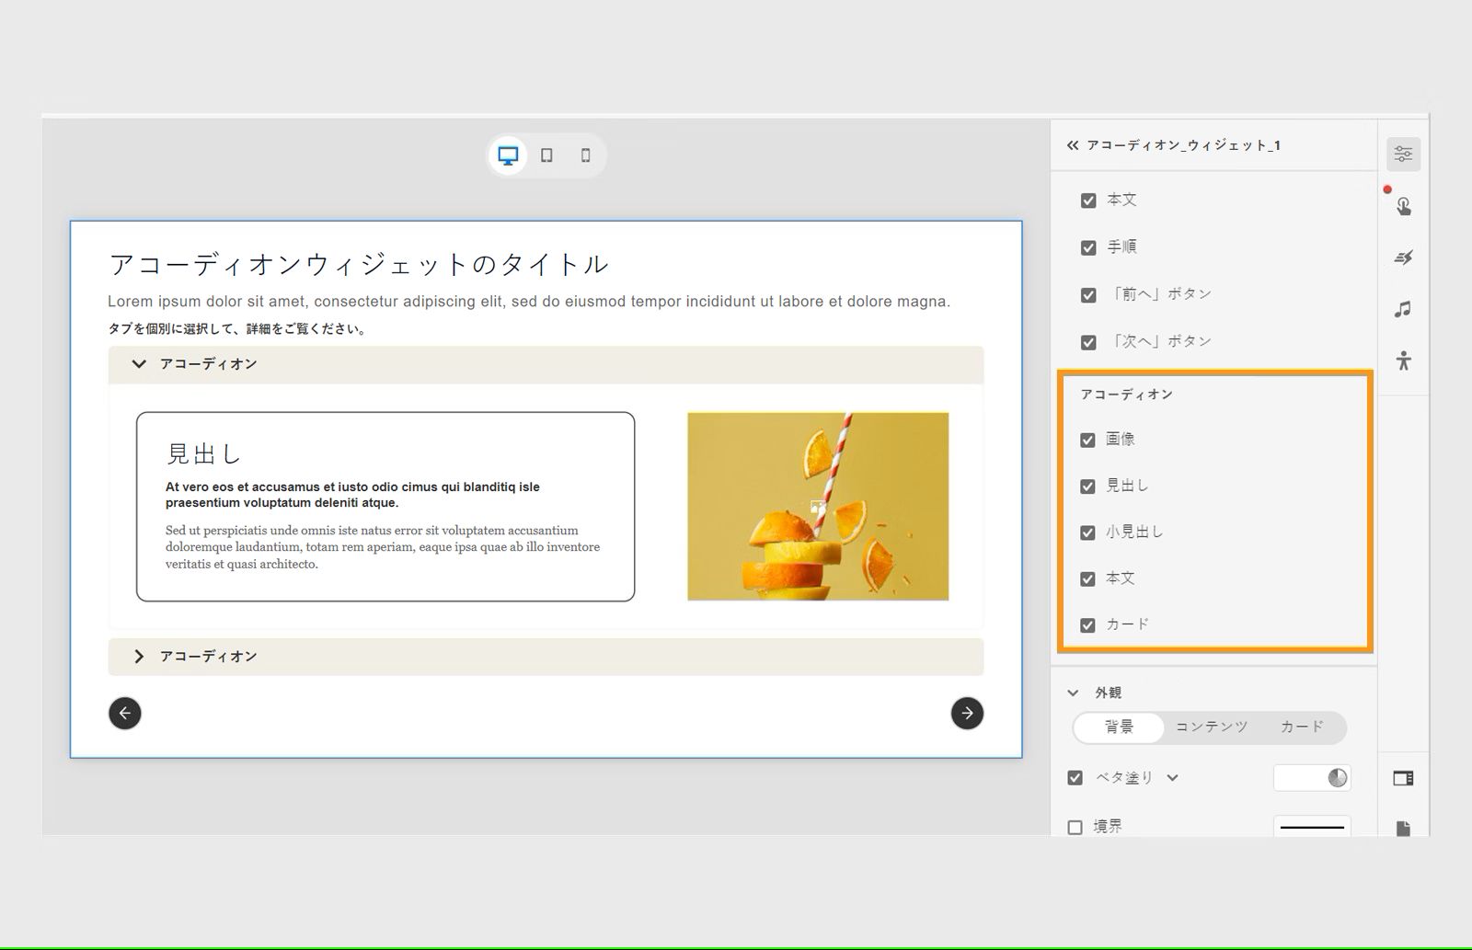Collapse the 外観 appearance section
This screenshot has height=950, width=1472.
pyautogui.click(x=1073, y=693)
